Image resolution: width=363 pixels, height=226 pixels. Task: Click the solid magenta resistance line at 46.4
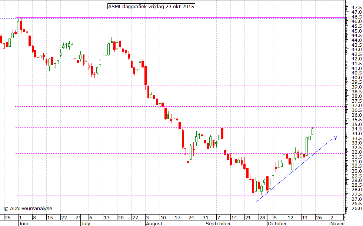pyautogui.click(x=181, y=17)
